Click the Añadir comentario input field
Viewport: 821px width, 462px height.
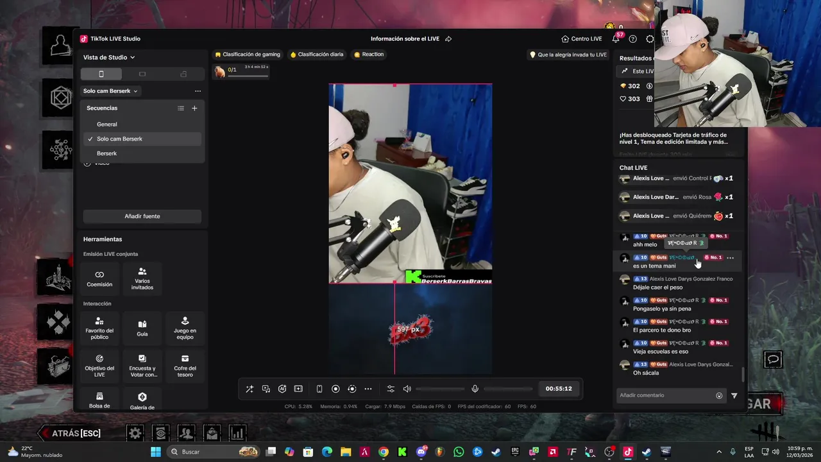point(664,395)
